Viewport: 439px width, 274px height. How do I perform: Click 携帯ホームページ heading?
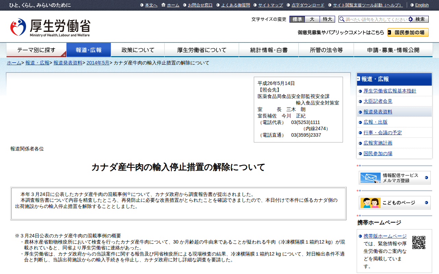click(x=379, y=223)
